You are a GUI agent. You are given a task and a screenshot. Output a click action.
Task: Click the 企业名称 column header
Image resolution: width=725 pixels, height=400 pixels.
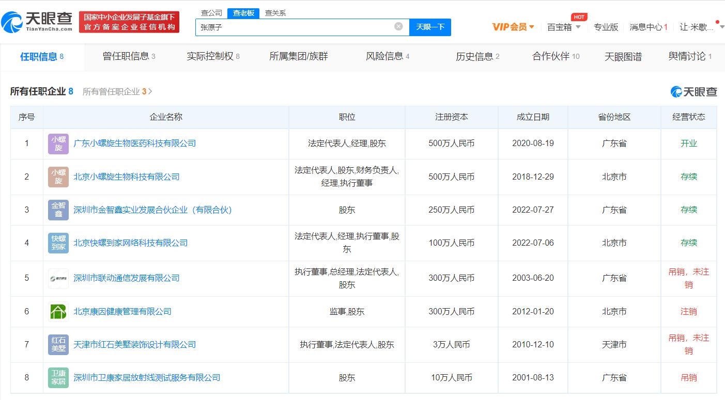(x=166, y=117)
